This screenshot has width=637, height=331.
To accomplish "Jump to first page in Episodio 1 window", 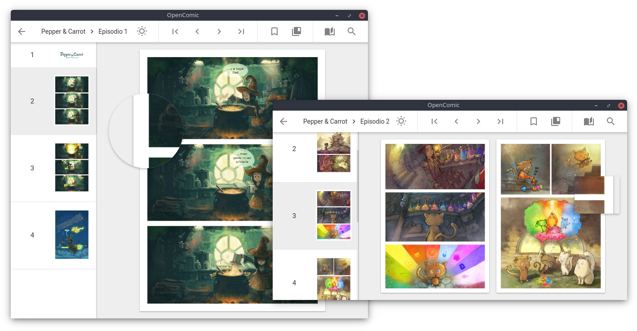I will click(175, 31).
